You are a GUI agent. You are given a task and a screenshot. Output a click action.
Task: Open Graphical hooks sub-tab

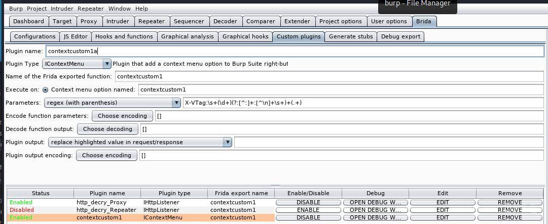(x=245, y=36)
